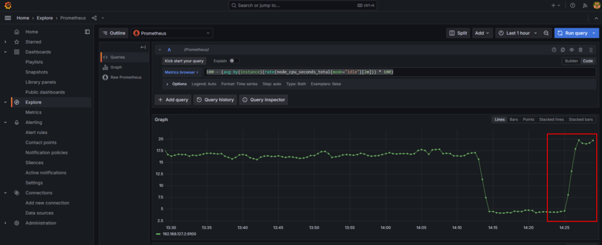Open the news feed icon
Viewport: 602px width, 245px height.
pos(584,5)
